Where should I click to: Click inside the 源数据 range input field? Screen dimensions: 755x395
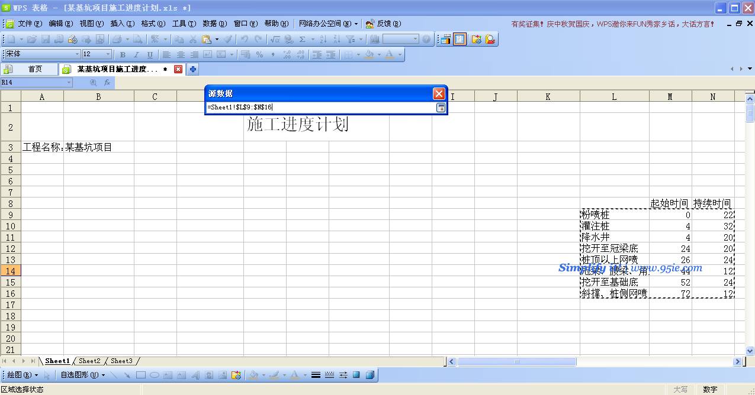[x=320, y=107]
